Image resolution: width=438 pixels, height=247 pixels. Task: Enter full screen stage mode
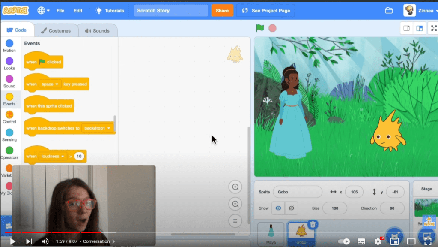click(433, 28)
